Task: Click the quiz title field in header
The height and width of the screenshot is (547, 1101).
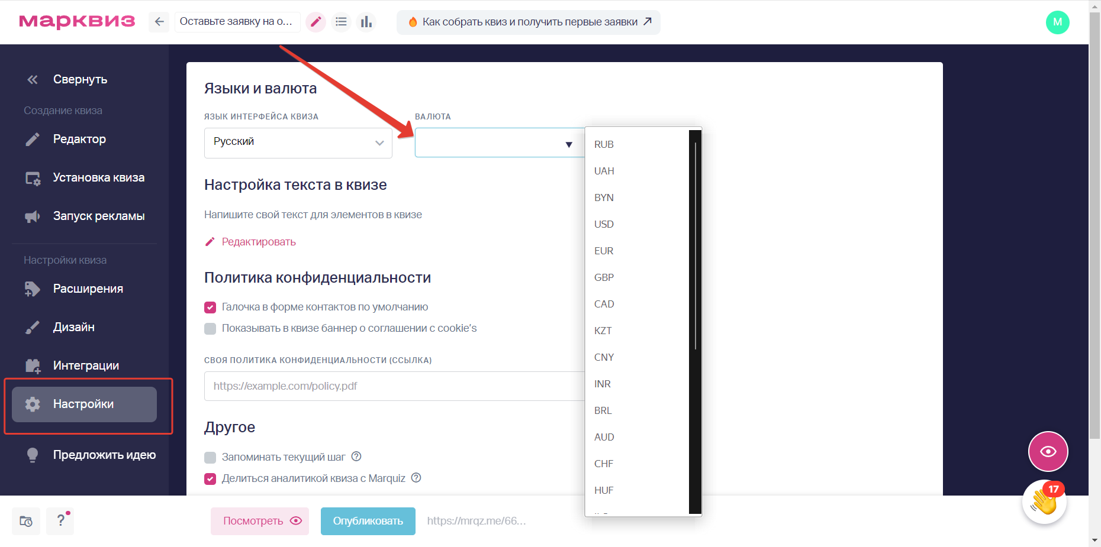Action: pyautogui.click(x=237, y=22)
